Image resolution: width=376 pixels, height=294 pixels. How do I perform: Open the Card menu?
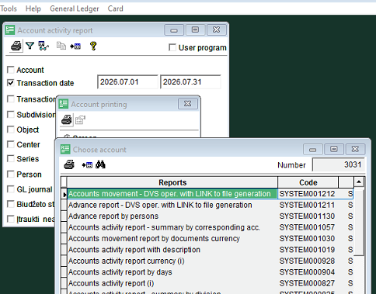coord(116,9)
